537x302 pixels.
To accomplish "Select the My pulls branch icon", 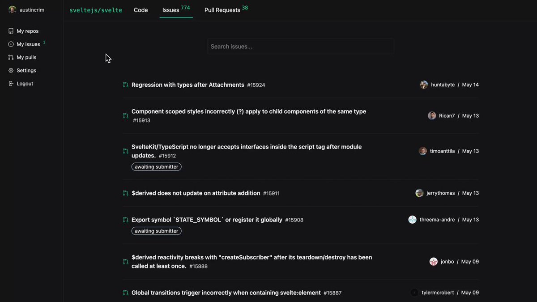I will pos(11,57).
